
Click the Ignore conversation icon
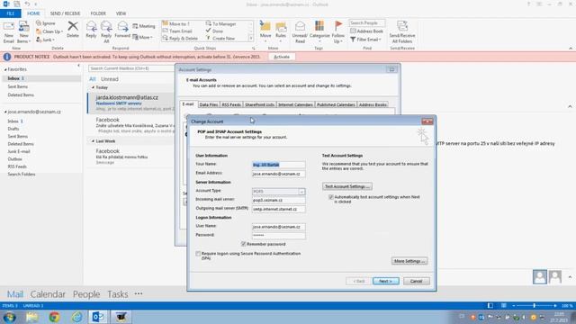pyautogui.click(x=39, y=23)
